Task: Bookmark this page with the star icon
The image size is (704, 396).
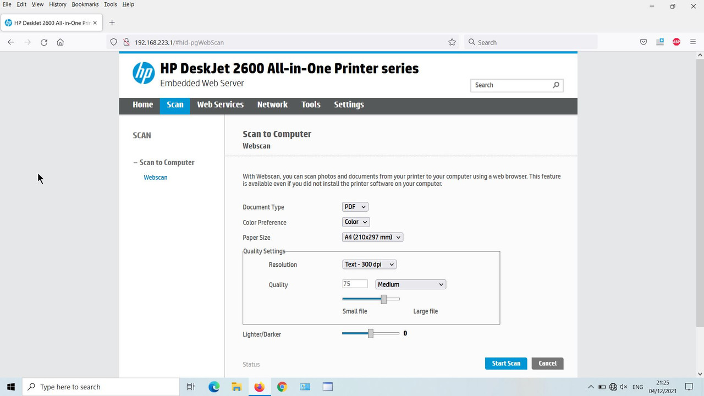Action: 452,42
